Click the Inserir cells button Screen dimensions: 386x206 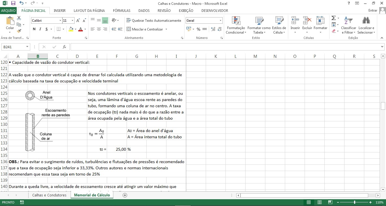(295, 25)
